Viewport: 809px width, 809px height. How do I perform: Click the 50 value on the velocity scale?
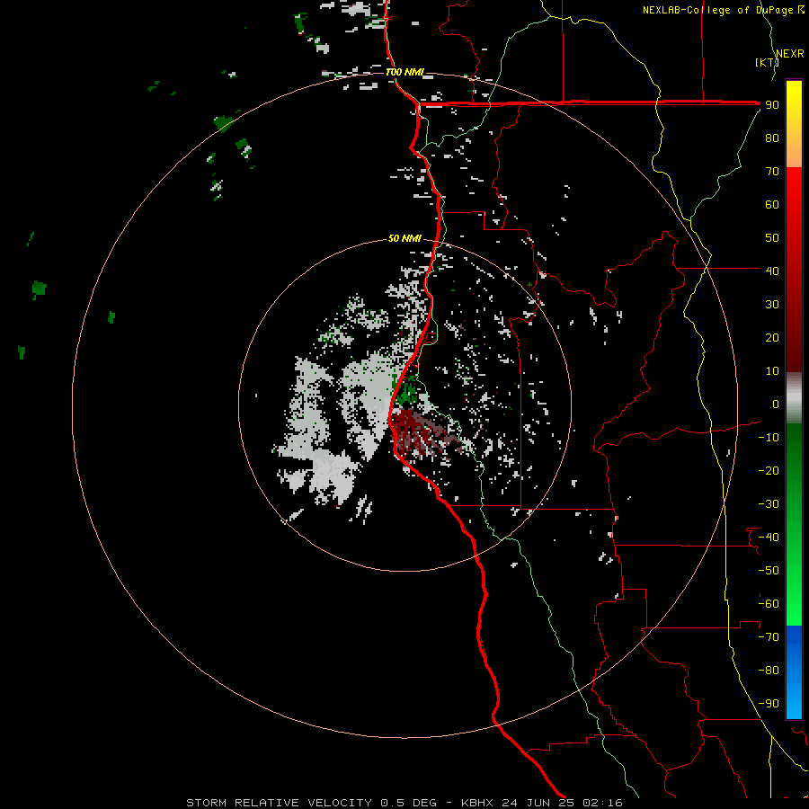[x=772, y=238]
